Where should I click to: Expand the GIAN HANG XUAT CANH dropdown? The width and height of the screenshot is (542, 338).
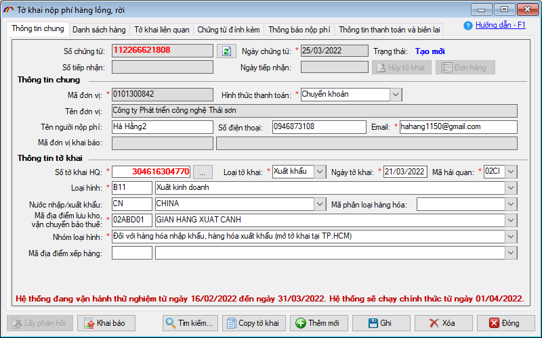coord(512,220)
